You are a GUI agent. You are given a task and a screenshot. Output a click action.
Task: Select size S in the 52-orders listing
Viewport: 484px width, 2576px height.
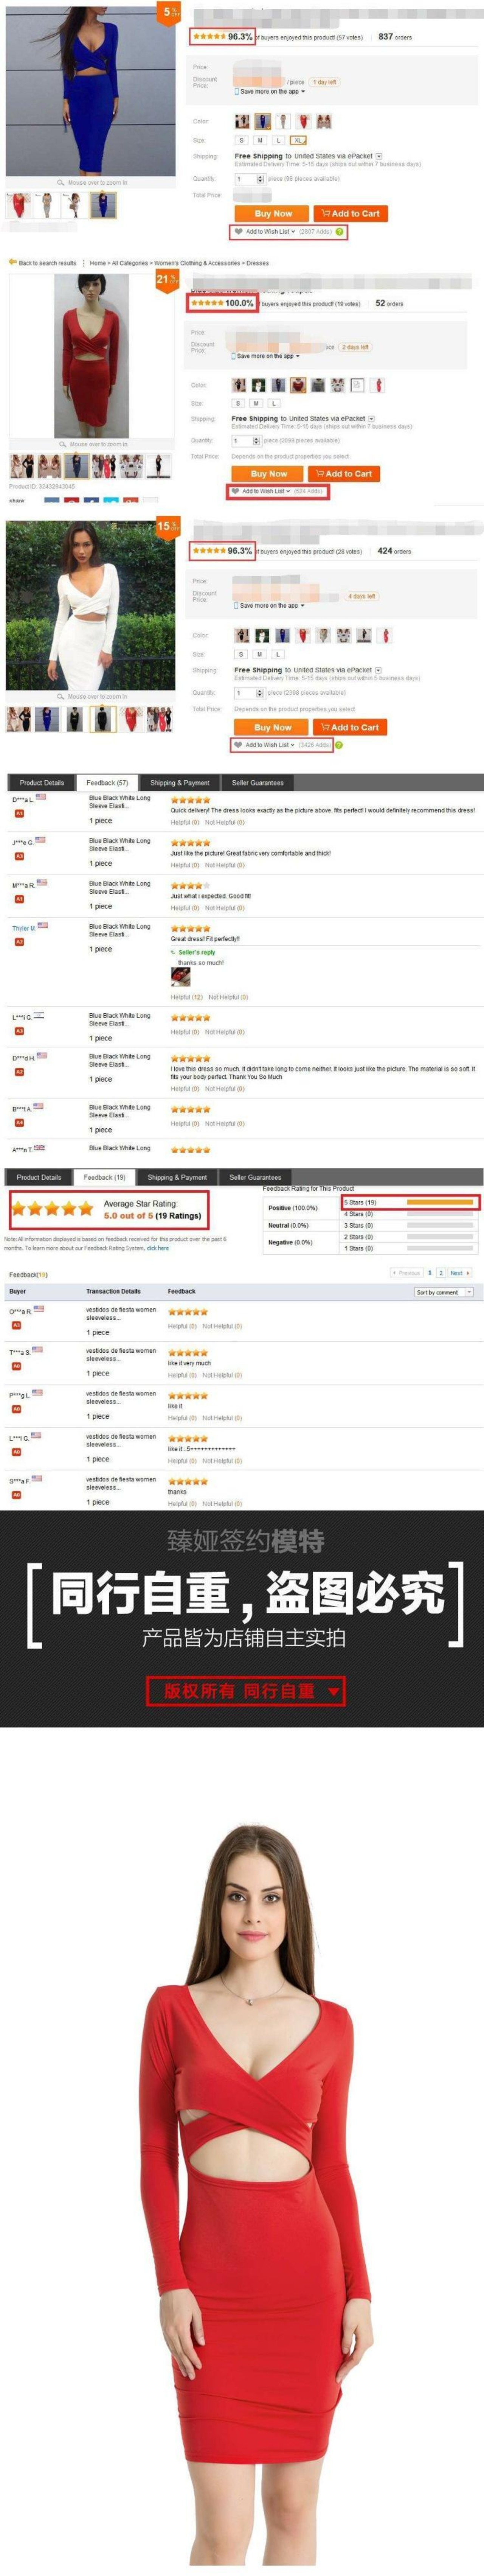point(238,403)
